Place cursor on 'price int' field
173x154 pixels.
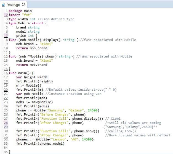click(25, 36)
